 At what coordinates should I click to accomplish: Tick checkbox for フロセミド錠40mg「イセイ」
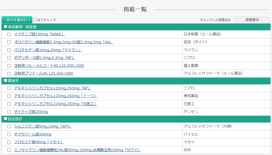pos(9,142)
